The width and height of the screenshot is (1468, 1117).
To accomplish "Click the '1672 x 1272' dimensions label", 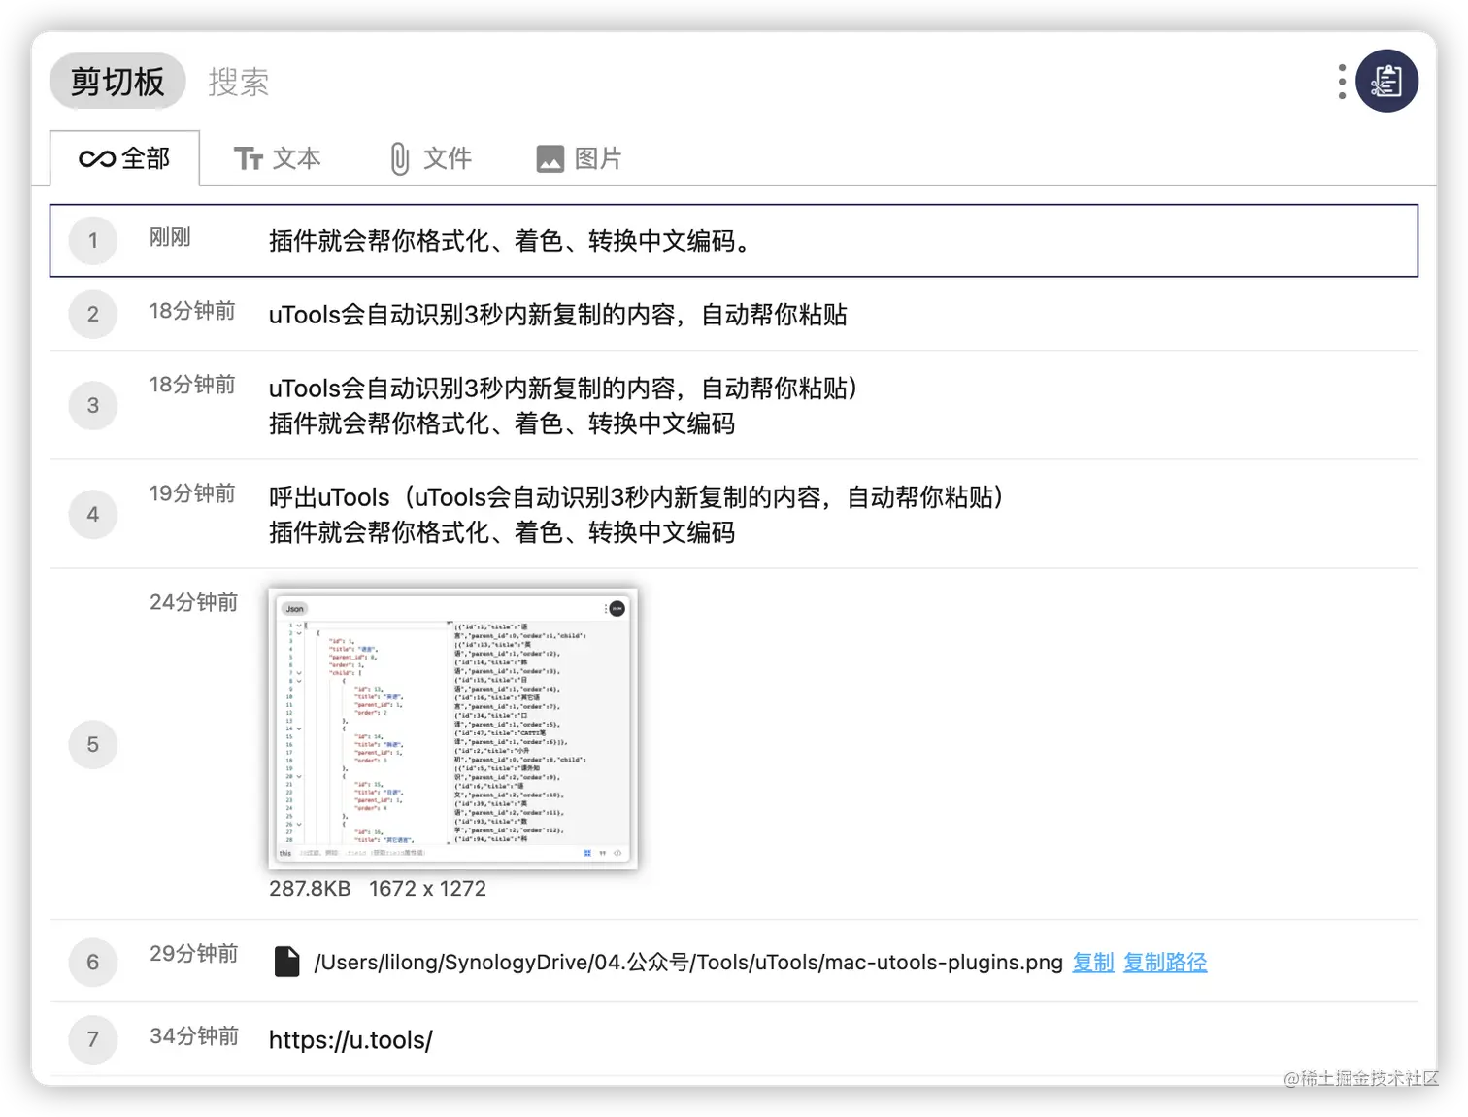I will [427, 889].
